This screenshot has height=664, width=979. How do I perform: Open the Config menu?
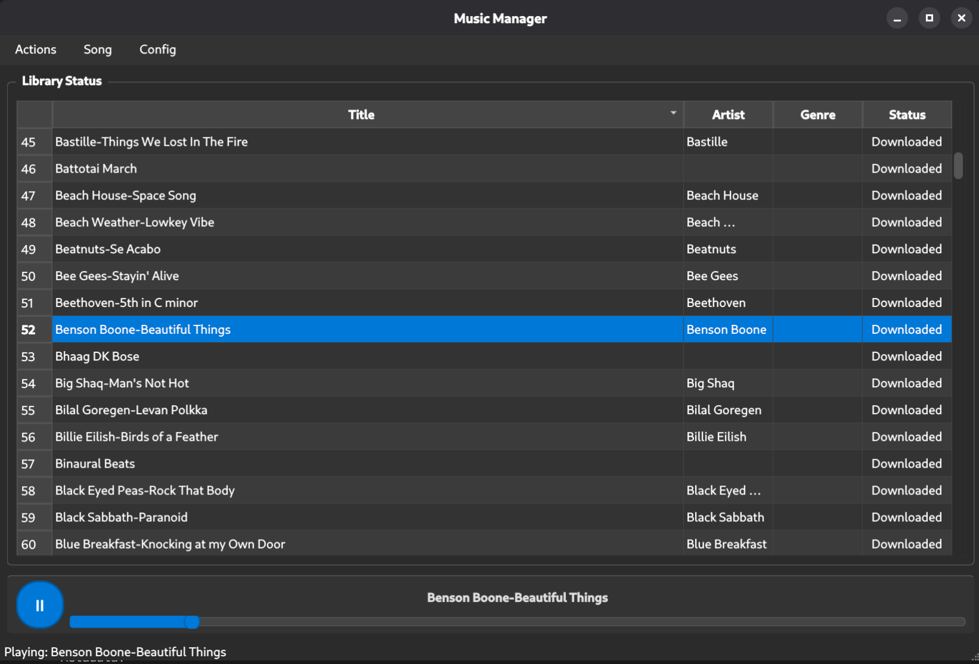[x=158, y=49]
